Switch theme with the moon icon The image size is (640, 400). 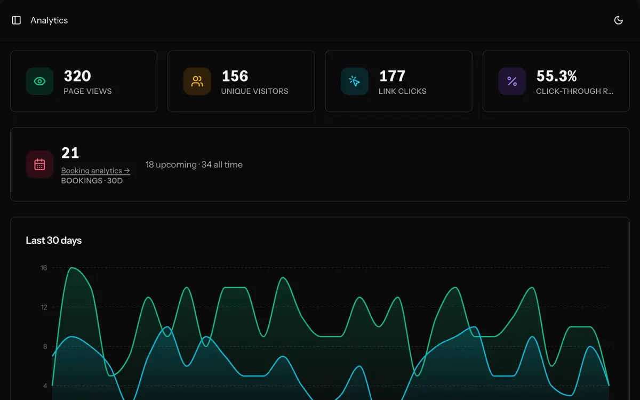point(619,20)
